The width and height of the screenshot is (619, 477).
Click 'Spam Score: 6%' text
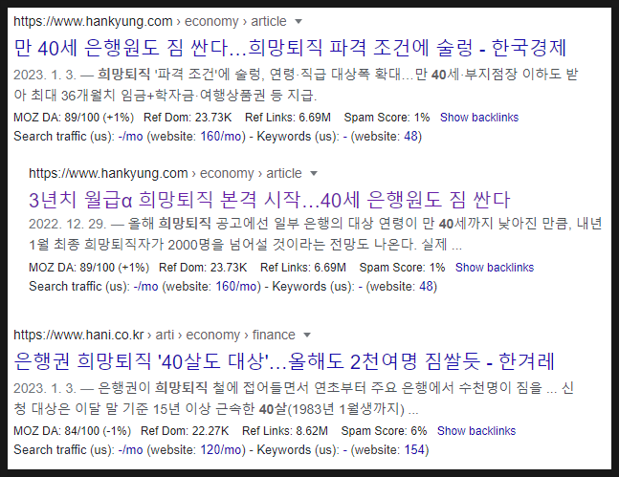[x=384, y=430]
